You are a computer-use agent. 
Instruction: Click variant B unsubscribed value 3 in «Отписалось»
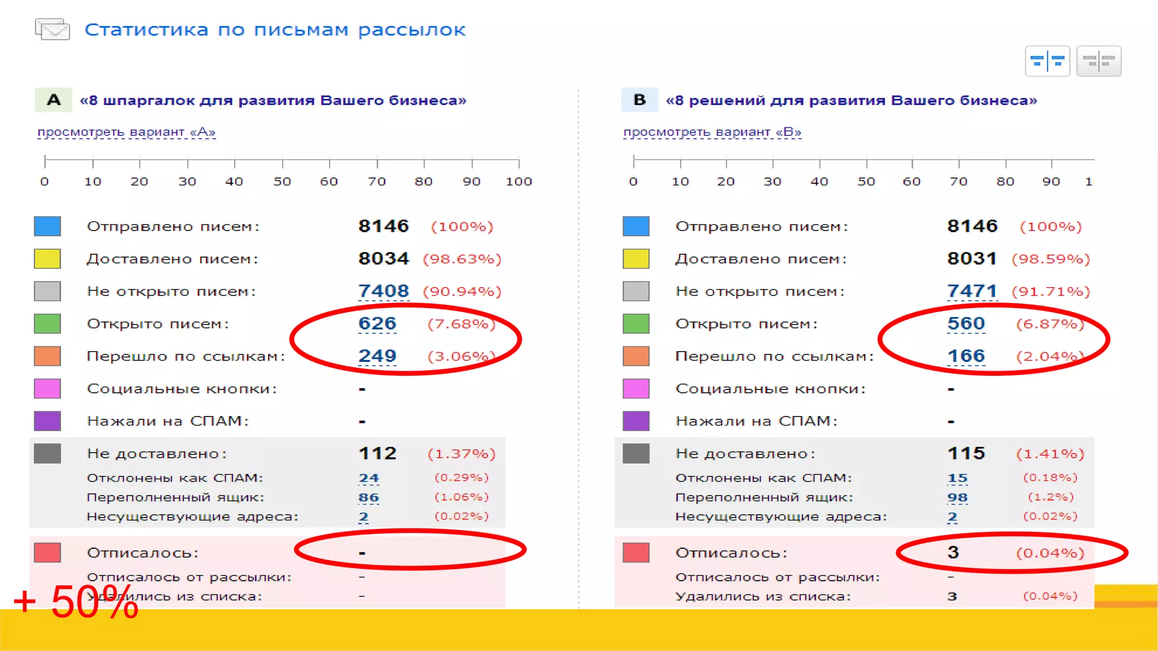click(953, 552)
